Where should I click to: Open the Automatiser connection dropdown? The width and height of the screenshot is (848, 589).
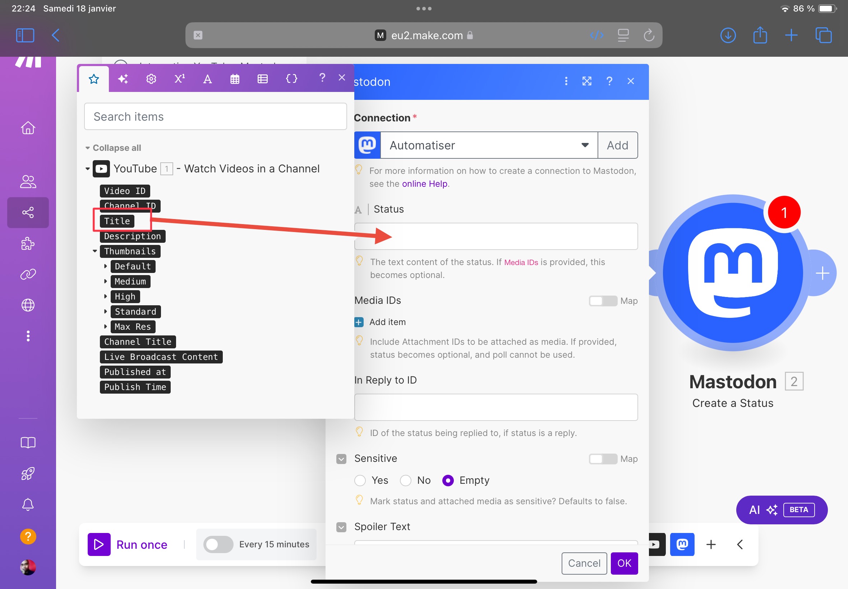click(x=489, y=145)
